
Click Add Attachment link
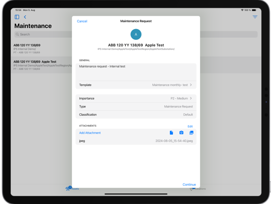point(90,133)
